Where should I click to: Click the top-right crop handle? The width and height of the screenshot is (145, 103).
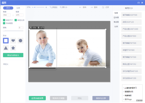coord(106,30)
